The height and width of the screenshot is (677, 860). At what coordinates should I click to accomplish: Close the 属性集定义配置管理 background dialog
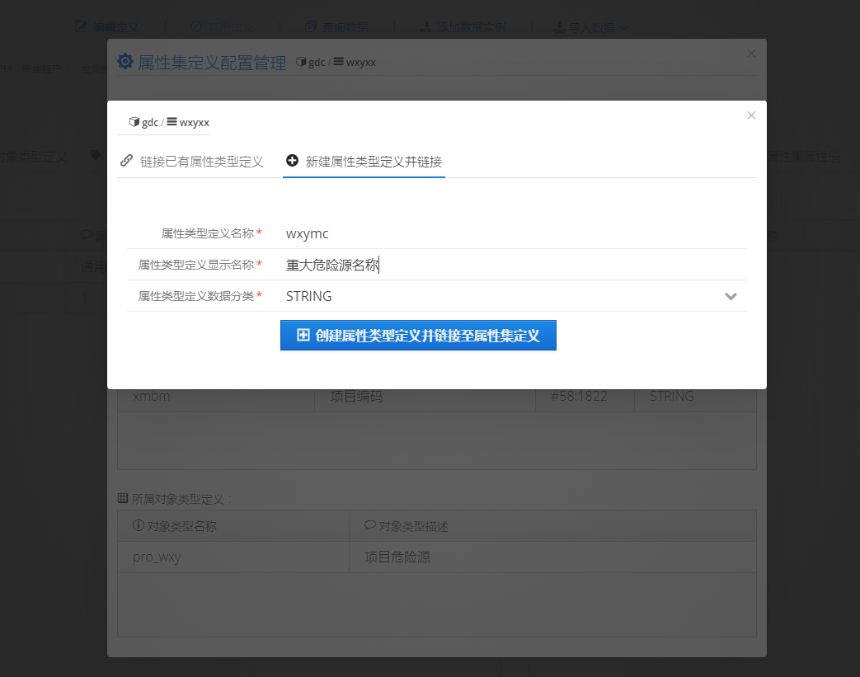coord(751,54)
